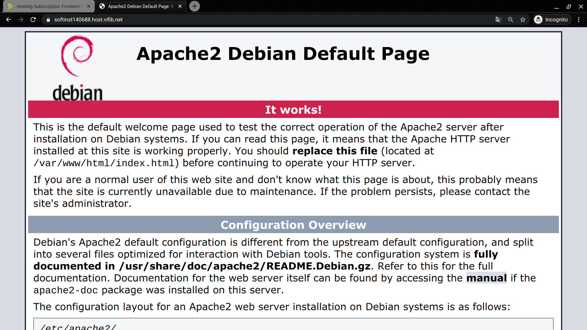The image size is (587, 330).
Task: Restore down the browser window
Action: tap(569, 6)
